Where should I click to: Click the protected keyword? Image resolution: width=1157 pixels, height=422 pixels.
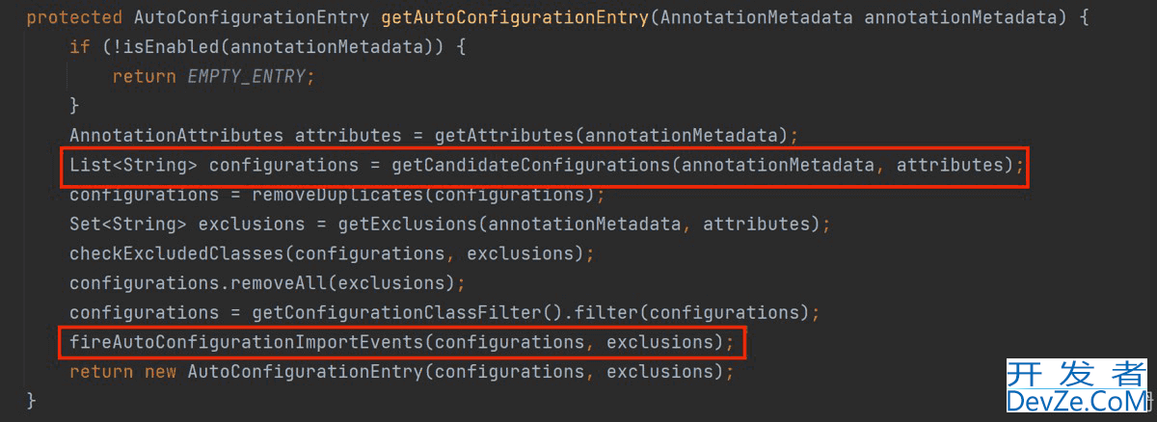point(74,17)
